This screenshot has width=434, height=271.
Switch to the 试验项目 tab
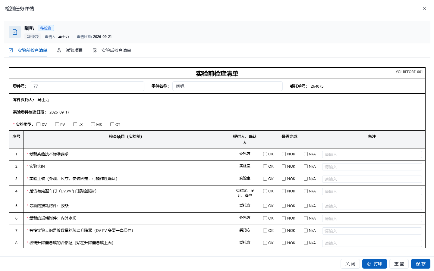pyautogui.click(x=74, y=50)
